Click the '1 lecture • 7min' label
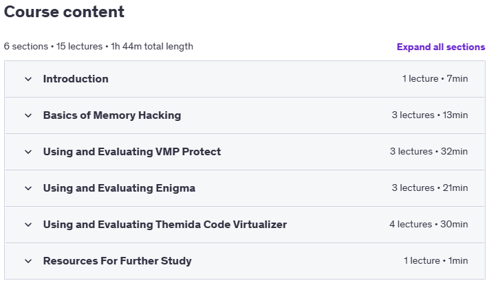489x283 pixels. click(x=435, y=78)
